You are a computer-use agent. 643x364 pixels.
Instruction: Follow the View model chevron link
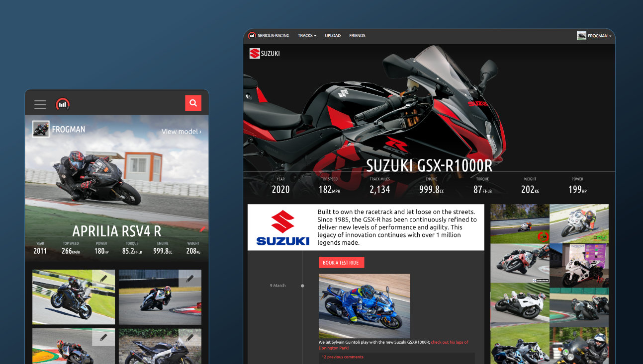coord(182,132)
